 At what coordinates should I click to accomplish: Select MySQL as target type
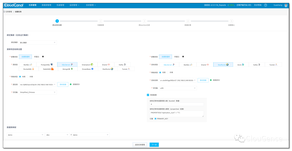pos(188,65)
